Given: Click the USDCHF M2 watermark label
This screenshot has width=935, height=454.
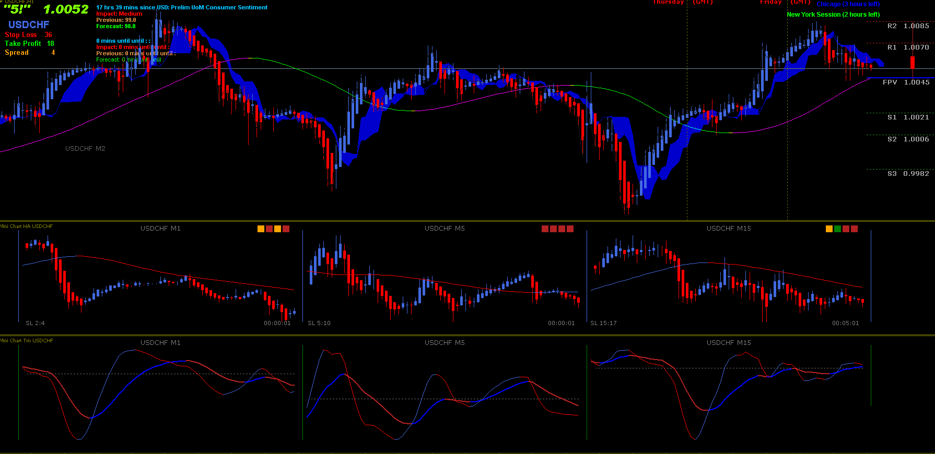Looking at the screenshot, I should pos(85,149).
